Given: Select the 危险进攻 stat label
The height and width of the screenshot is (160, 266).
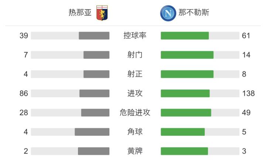Looking at the screenshot, I should tap(135, 112).
